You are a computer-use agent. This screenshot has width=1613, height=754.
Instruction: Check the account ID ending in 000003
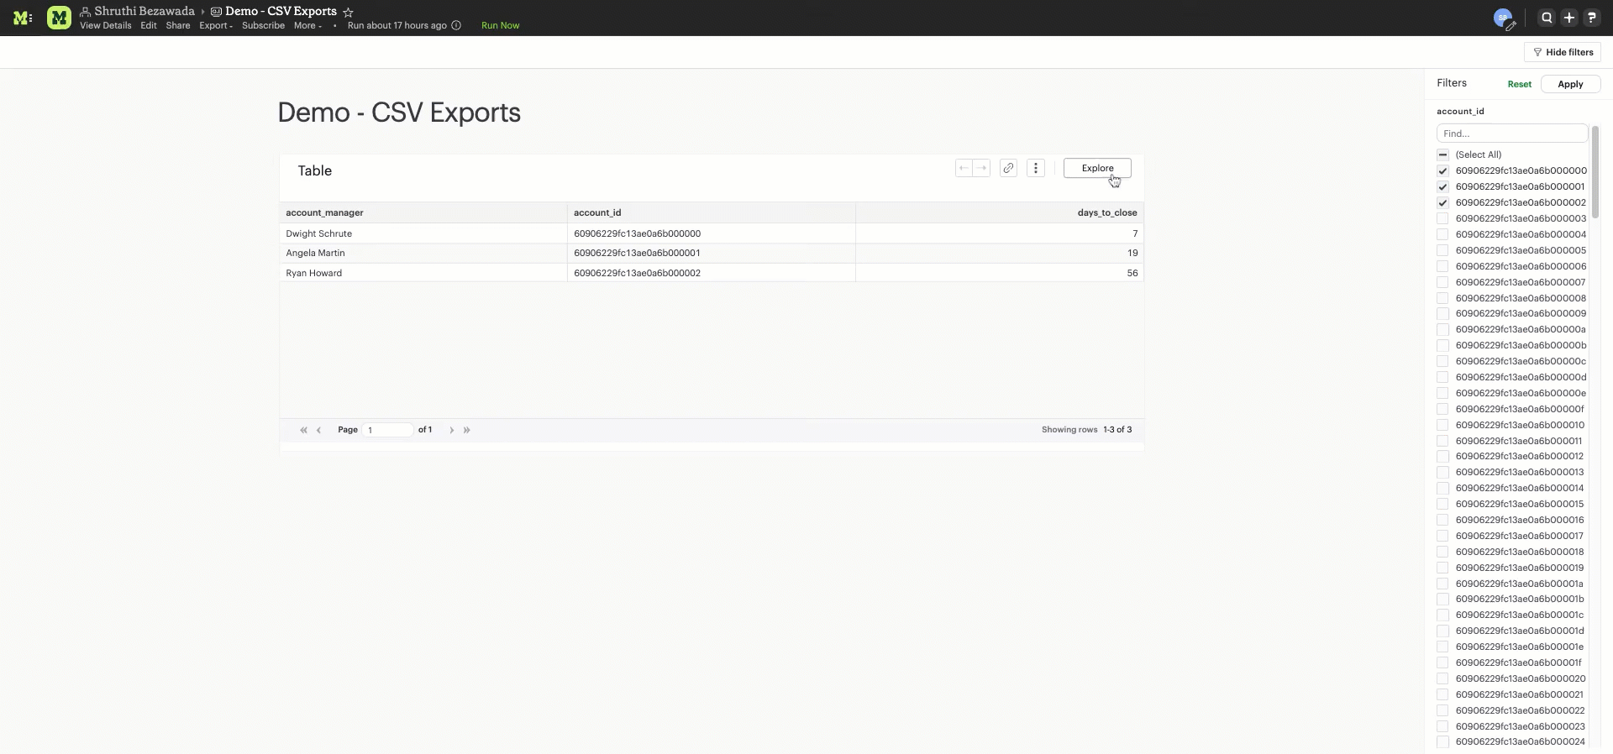1442,218
